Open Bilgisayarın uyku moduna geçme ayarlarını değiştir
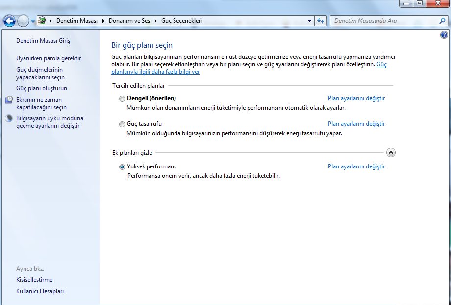 coord(50,122)
